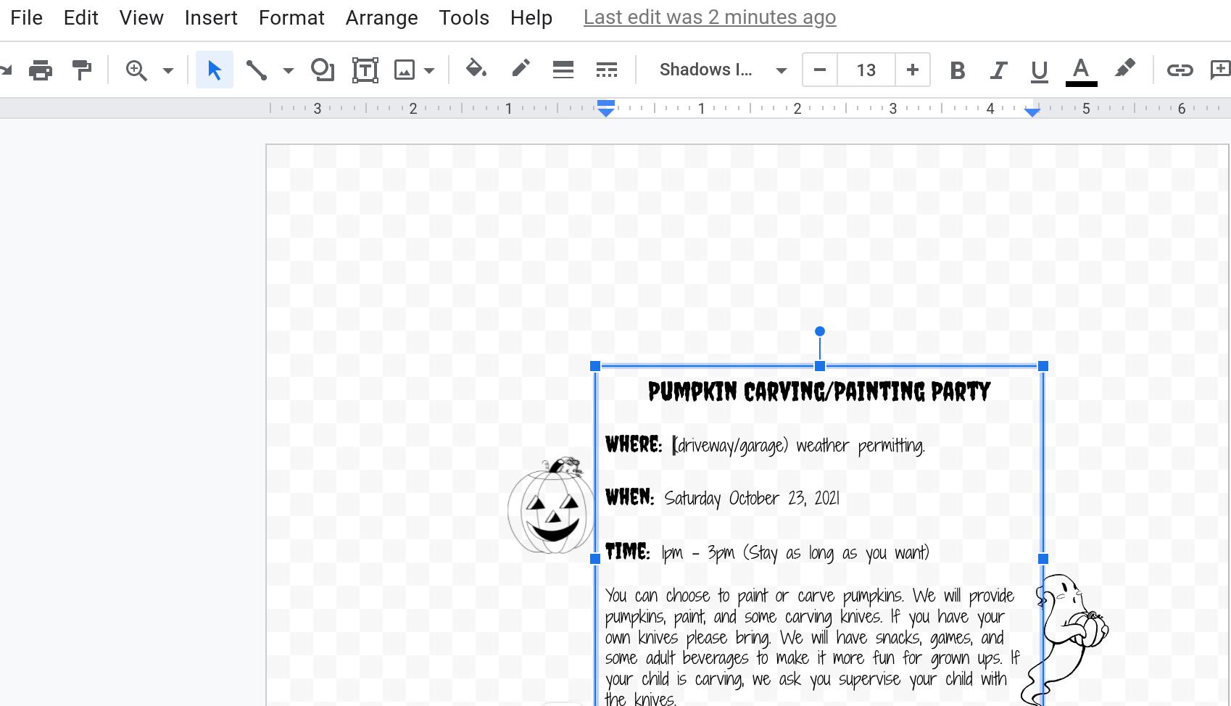Image resolution: width=1231 pixels, height=706 pixels.
Task: Insert a Text box
Action: click(x=365, y=70)
